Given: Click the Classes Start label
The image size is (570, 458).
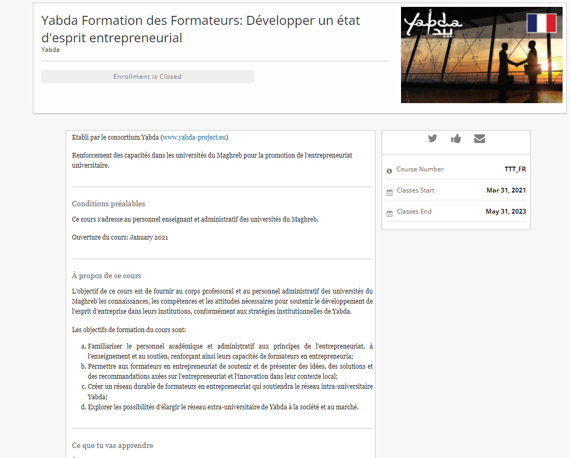Looking at the screenshot, I should [x=415, y=190].
